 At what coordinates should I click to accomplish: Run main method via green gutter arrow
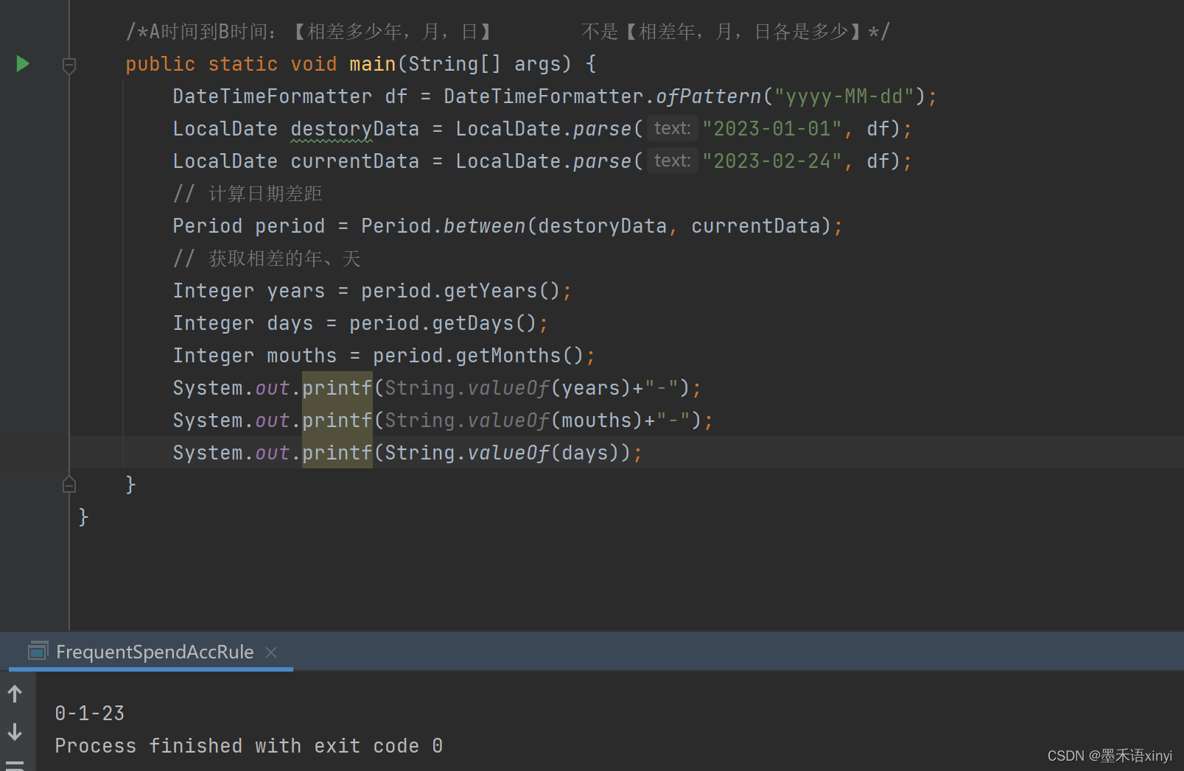click(23, 64)
